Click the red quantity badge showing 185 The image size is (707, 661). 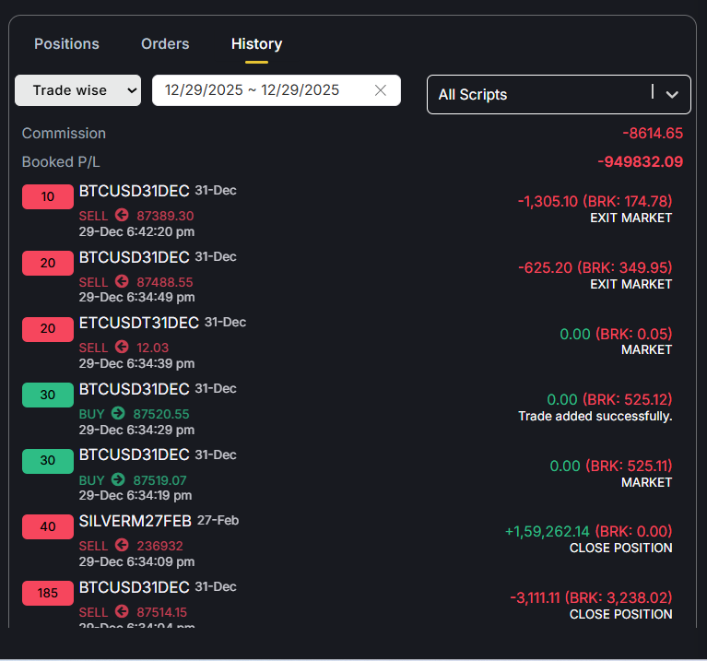[48, 593]
